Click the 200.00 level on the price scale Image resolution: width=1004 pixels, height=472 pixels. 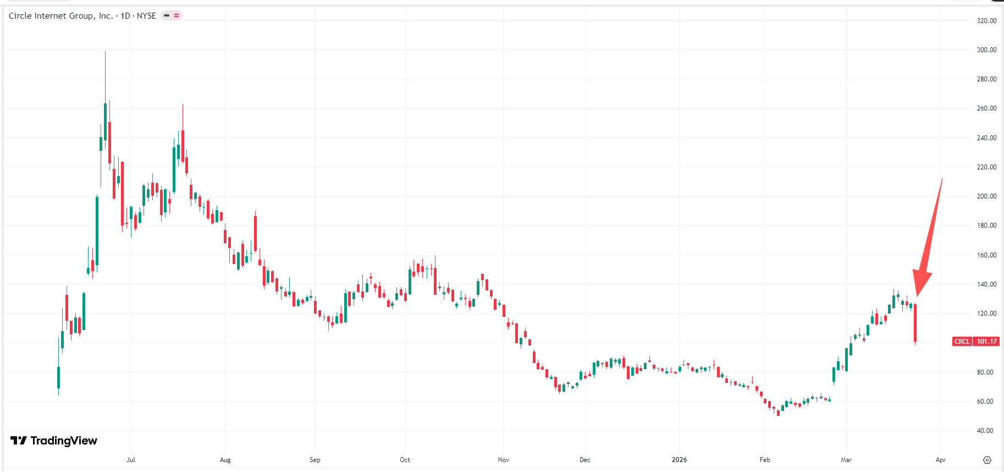tap(986, 196)
